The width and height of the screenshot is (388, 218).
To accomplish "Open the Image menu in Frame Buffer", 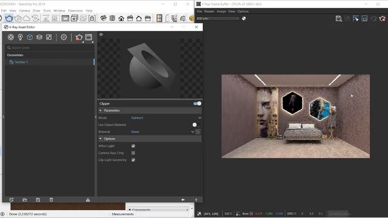I will tap(221, 12).
